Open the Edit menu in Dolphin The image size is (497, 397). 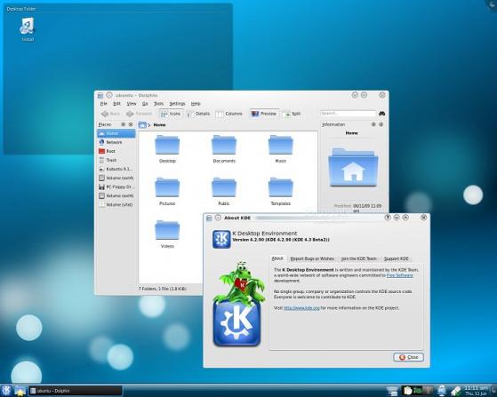(117, 104)
